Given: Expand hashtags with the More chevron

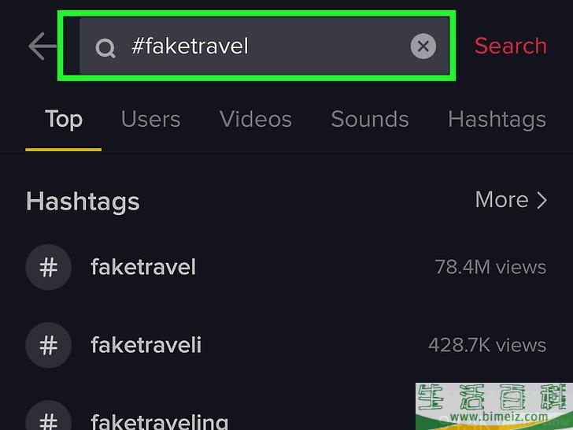Looking at the screenshot, I should [542, 200].
